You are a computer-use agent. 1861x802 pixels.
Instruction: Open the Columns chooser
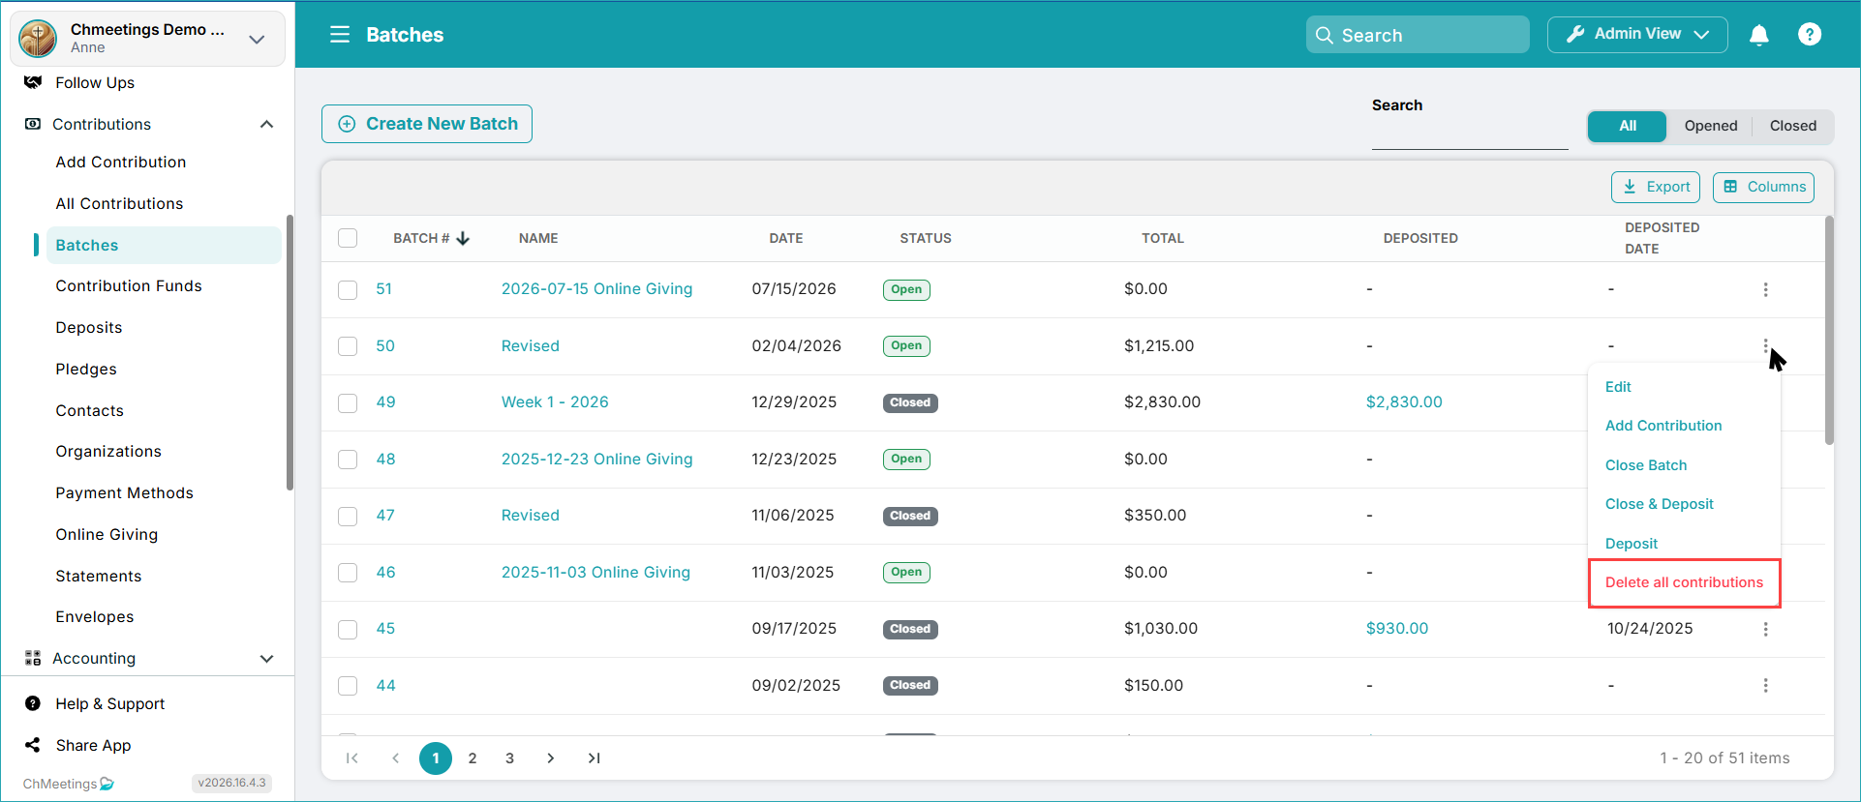point(1763,187)
